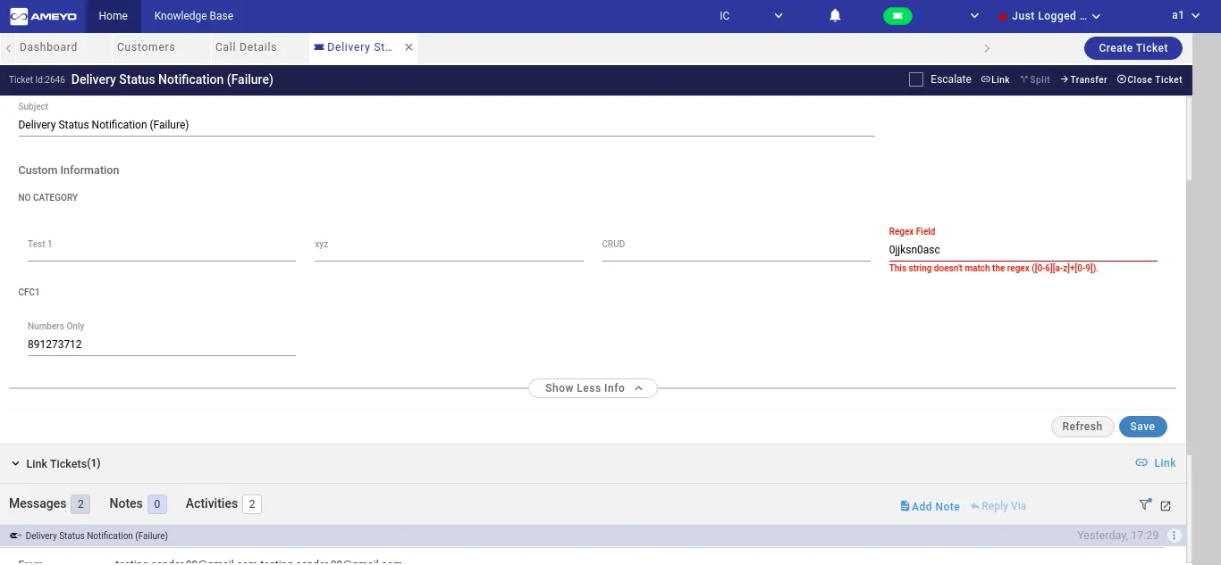The height and width of the screenshot is (565, 1221).
Task: Expand dropdown next to telephony icon
Action: (x=974, y=16)
